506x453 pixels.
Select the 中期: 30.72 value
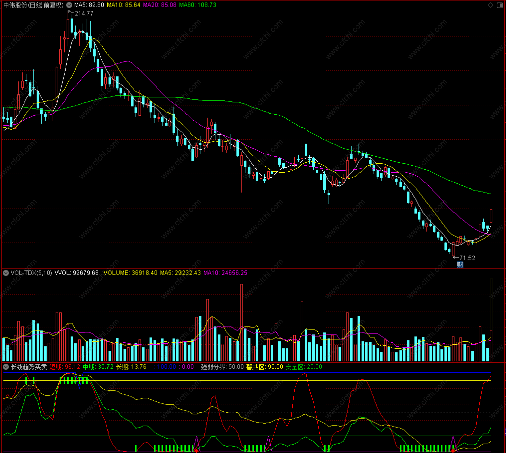click(x=98, y=367)
